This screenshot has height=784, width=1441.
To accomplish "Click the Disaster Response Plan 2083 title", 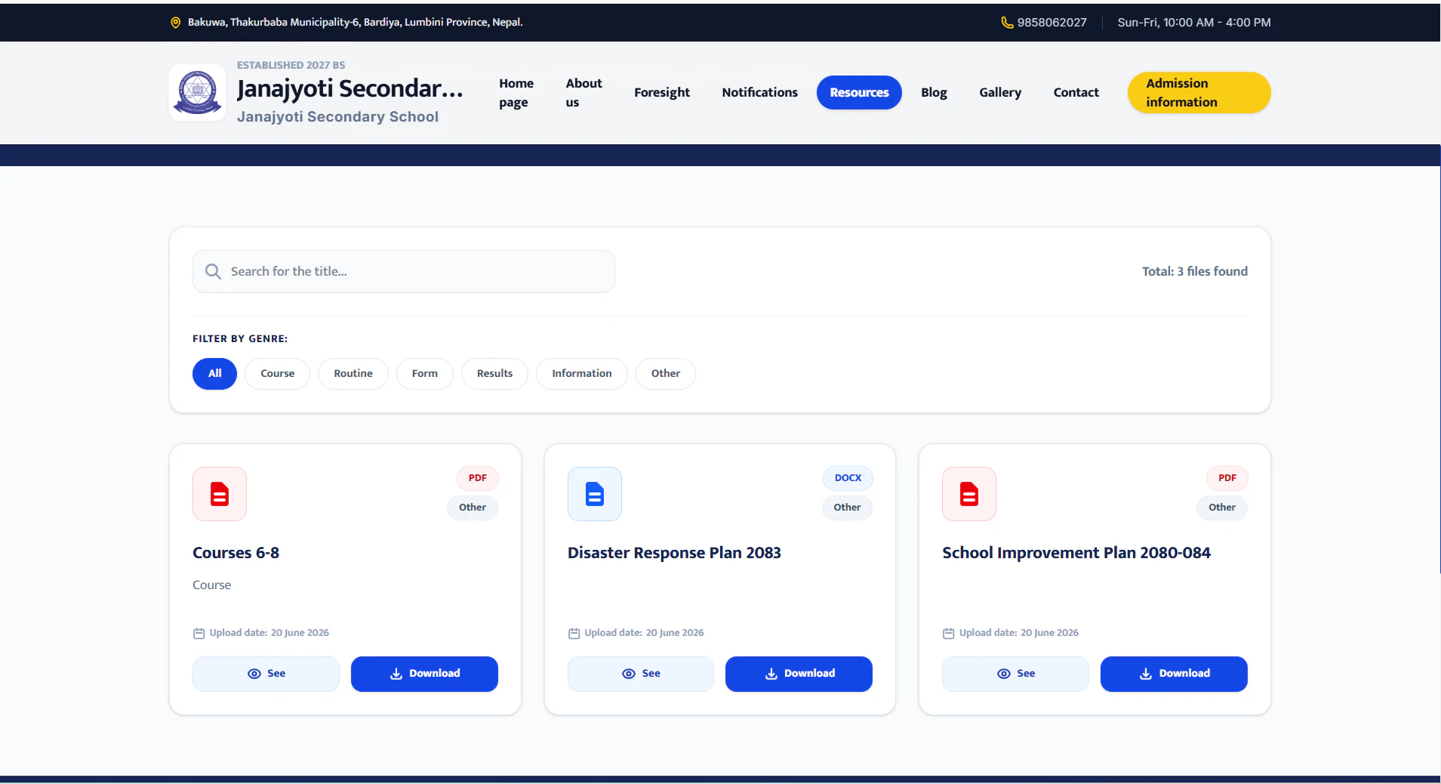I will 674,553.
